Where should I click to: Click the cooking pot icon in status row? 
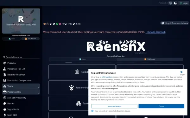[x=51, y=24]
